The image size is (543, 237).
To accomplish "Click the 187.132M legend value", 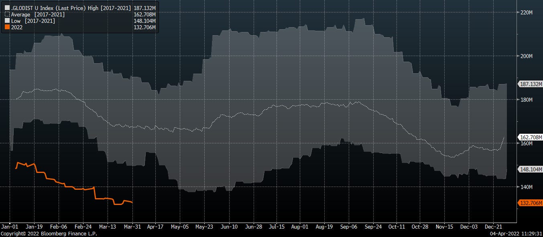I will [144, 8].
